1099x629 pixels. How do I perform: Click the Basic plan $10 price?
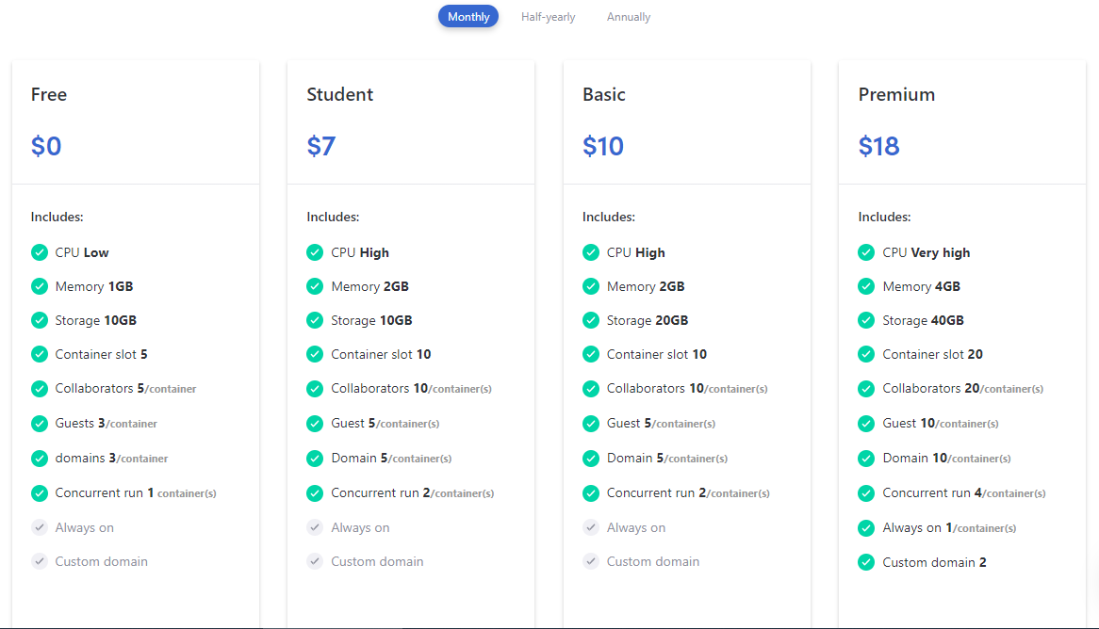pyautogui.click(x=603, y=146)
